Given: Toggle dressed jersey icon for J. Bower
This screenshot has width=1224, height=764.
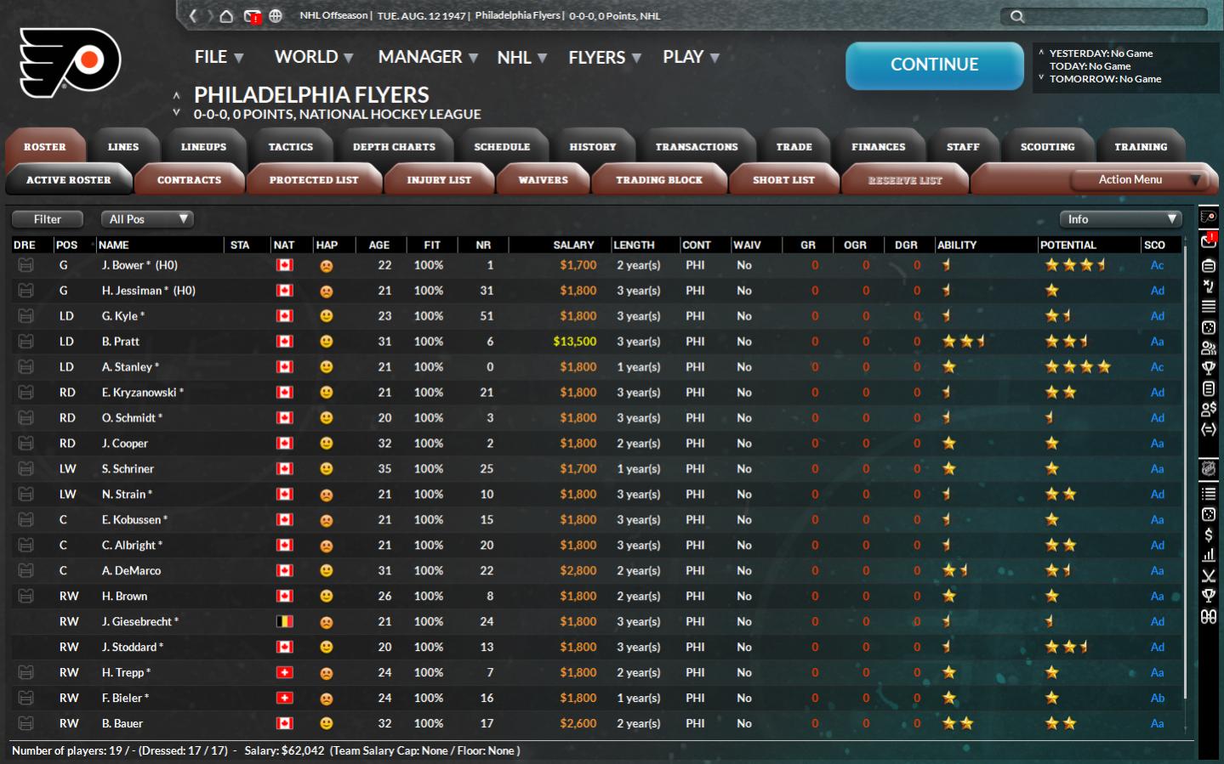Looking at the screenshot, I should pos(26,265).
